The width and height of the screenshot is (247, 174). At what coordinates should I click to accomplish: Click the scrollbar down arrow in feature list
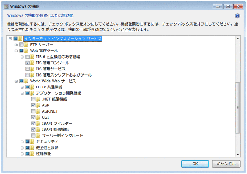237,155
